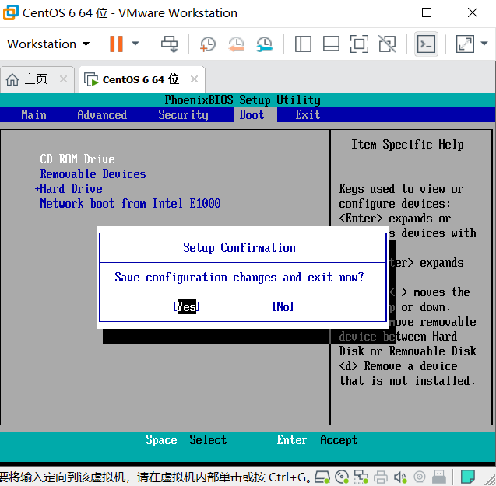The width and height of the screenshot is (496, 486).
Task: Open the BIOS Security menu
Action: [x=183, y=114]
